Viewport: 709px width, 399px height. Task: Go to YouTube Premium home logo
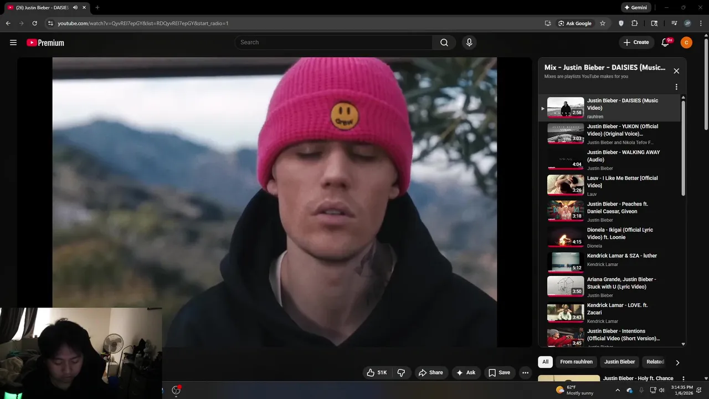click(45, 43)
